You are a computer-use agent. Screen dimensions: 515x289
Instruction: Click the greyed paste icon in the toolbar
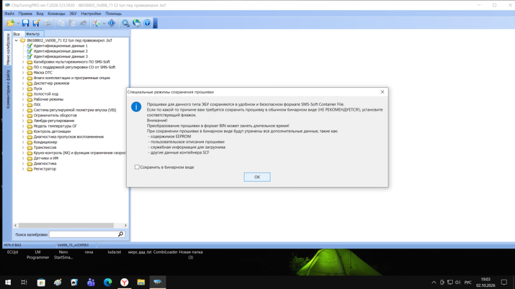tap(72, 23)
